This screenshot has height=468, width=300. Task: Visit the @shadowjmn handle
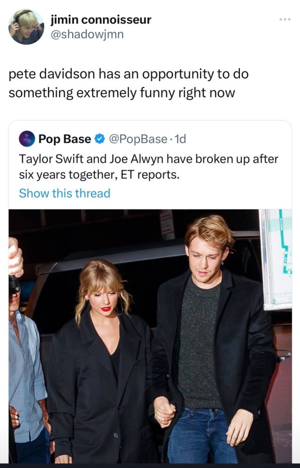click(87, 34)
